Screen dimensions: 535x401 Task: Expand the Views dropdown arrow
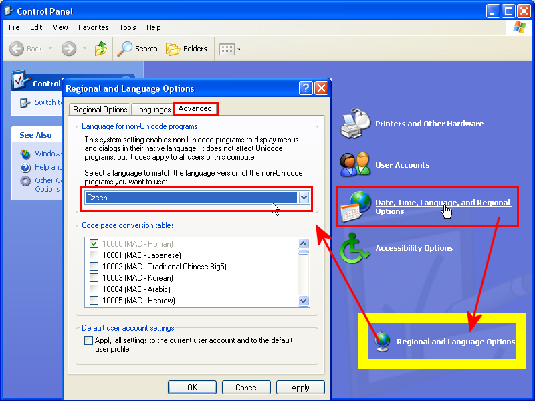(239, 49)
